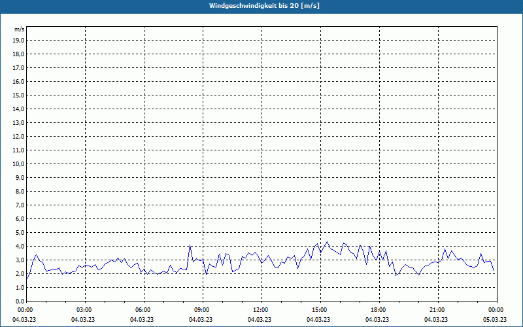Click the 17,0 y-axis tick label

[18, 67]
